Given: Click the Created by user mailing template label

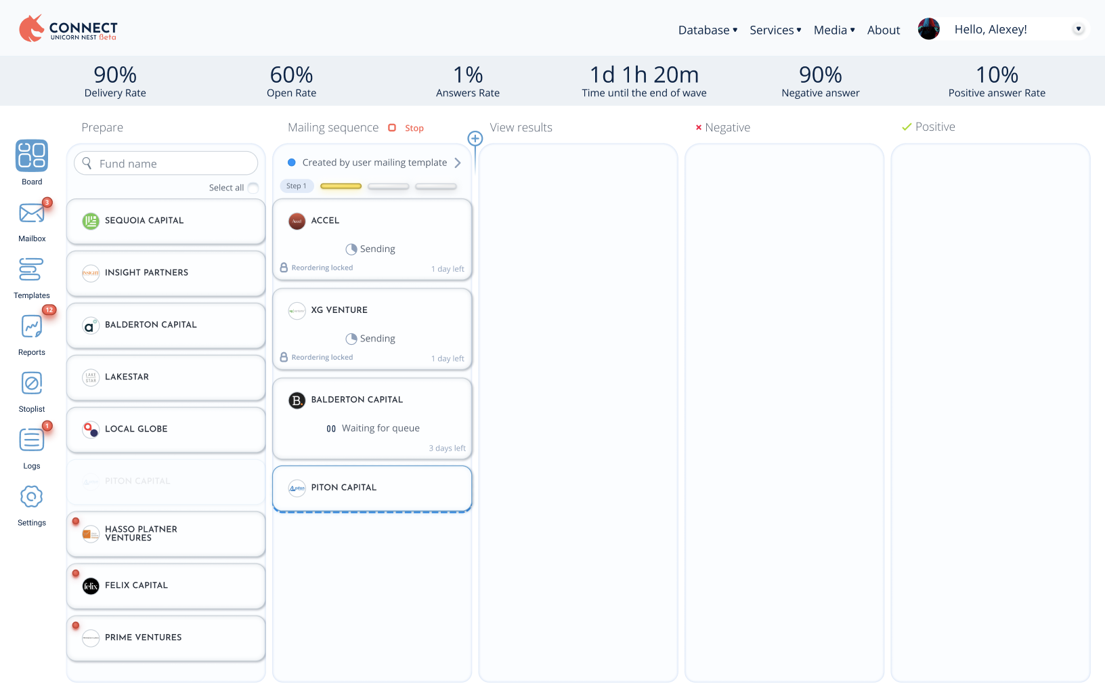Looking at the screenshot, I should tap(374, 163).
